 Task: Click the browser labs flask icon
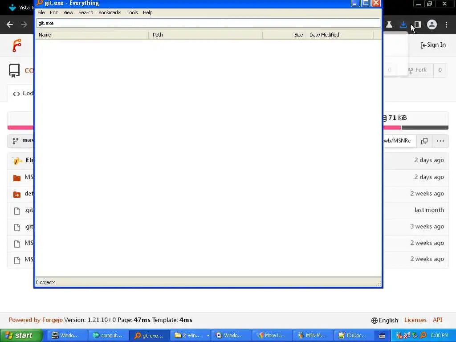click(x=389, y=25)
